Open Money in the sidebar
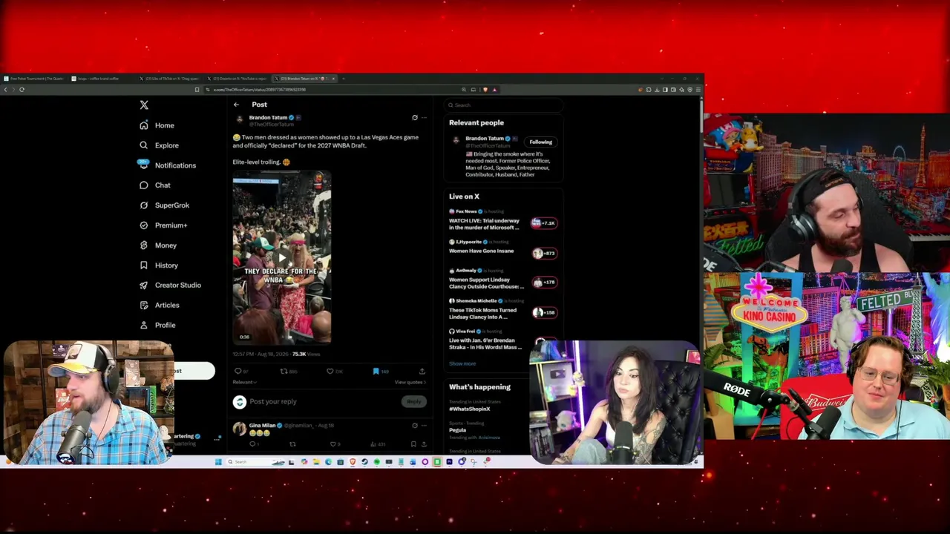The height and width of the screenshot is (534, 950). click(x=158, y=245)
